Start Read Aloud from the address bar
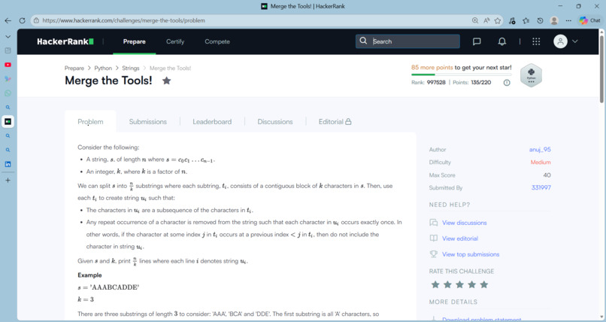The image size is (606, 322). [x=486, y=20]
